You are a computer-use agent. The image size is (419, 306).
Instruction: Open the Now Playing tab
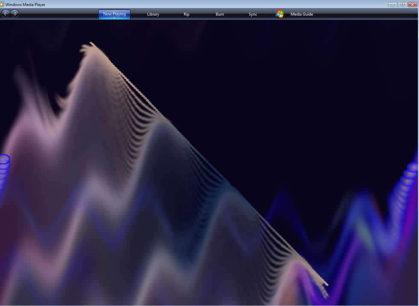(115, 14)
